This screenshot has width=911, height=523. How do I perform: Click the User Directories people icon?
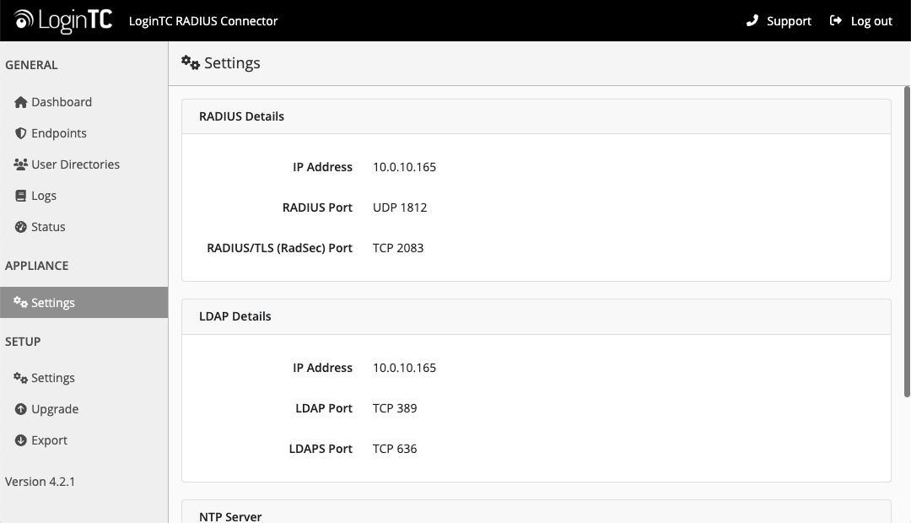click(21, 164)
